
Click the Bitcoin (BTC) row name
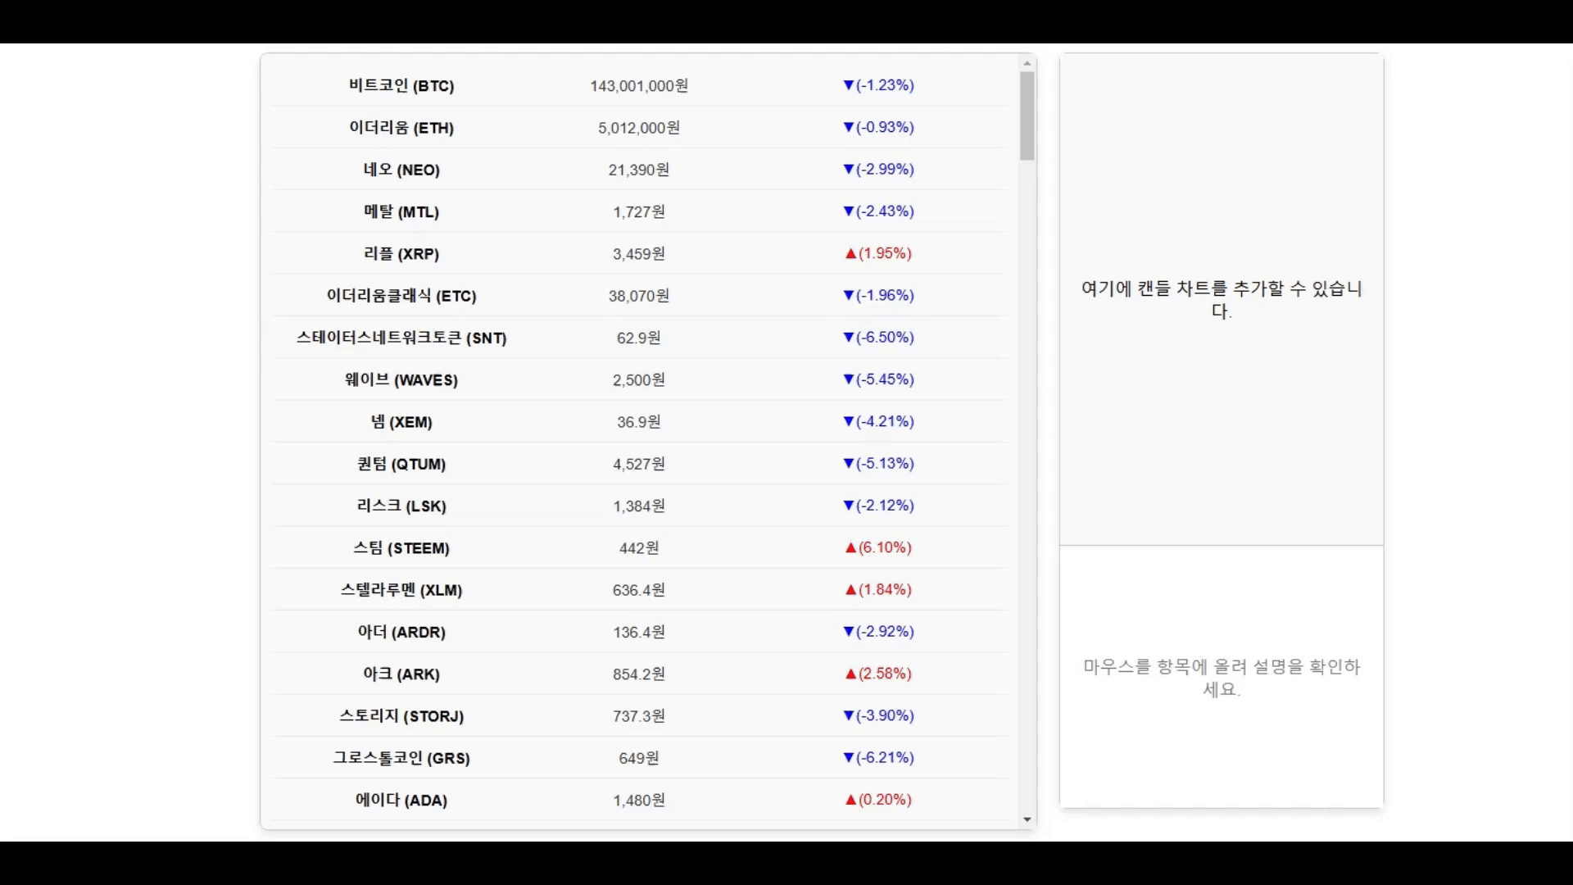click(x=401, y=86)
